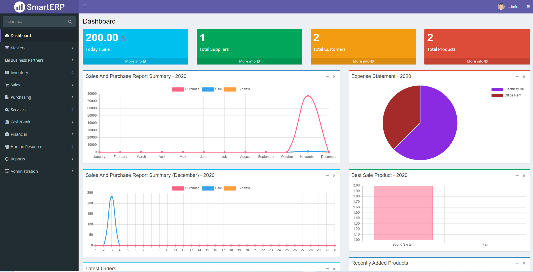The height and width of the screenshot is (272, 533).
Task: Click More info on Today's Sale card
Action: click(136, 61)
